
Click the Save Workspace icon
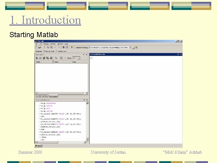click(x=48, y=58)
